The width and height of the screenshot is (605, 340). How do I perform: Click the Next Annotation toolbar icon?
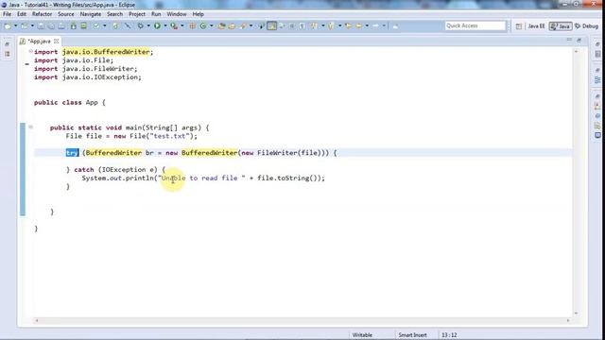click(x=314, y=26)
